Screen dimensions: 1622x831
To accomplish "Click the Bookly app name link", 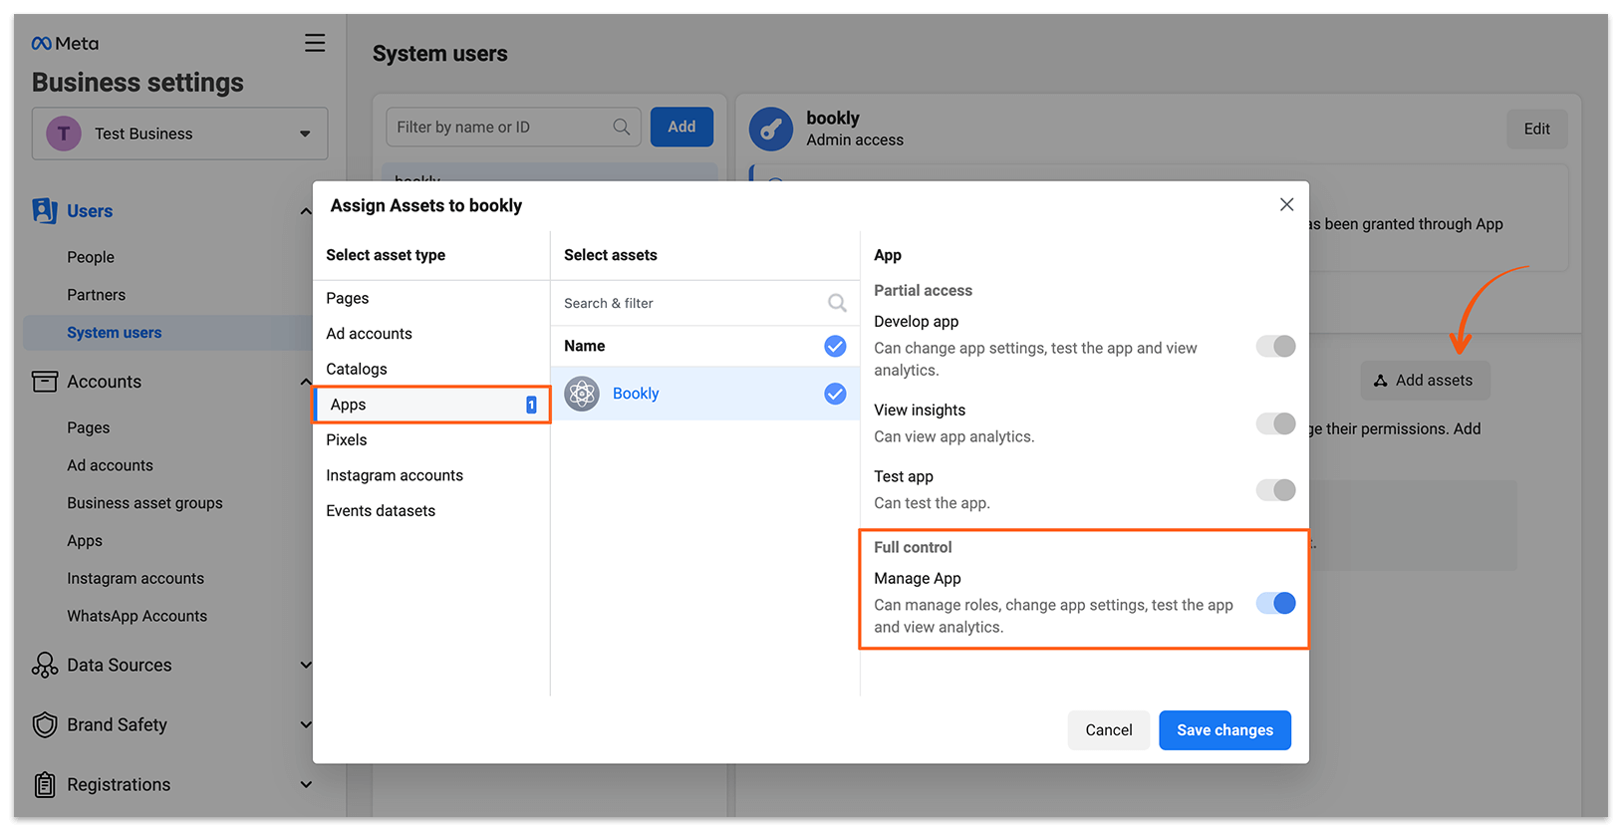I will coord(636,394).
